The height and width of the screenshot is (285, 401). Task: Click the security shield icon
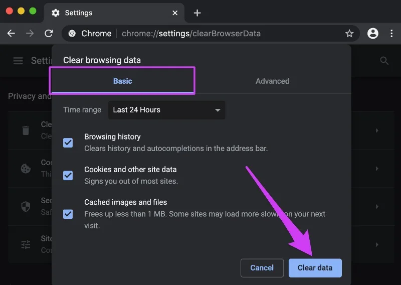click(26, 206)
